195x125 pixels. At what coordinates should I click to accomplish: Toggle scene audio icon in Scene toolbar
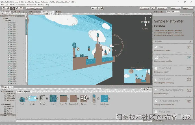tap(55, 14)
